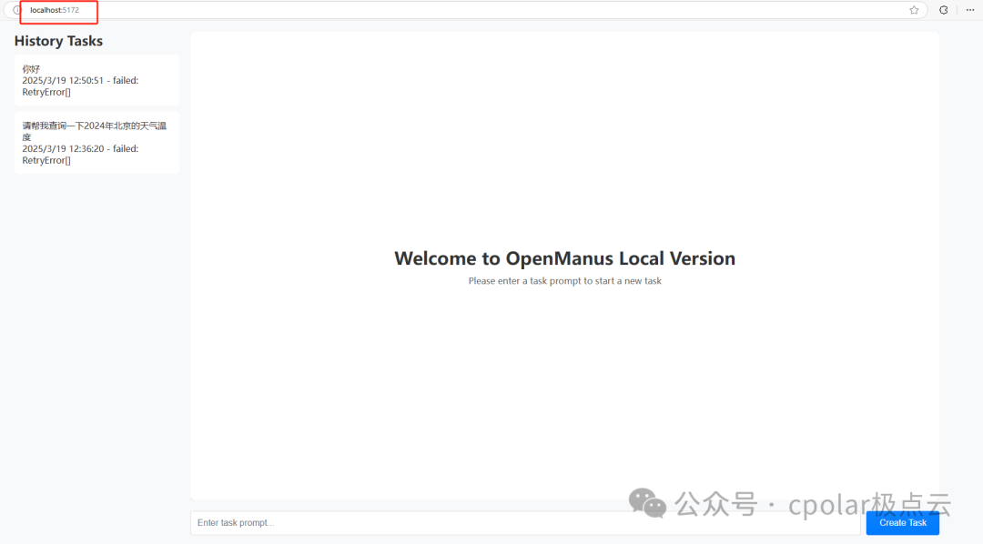
Task: Click the favorites star icon
Action: click(914, 10)
